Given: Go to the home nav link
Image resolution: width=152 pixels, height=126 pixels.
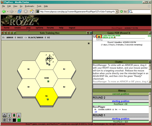Looking at the screenshot, I should coord(7,28).
